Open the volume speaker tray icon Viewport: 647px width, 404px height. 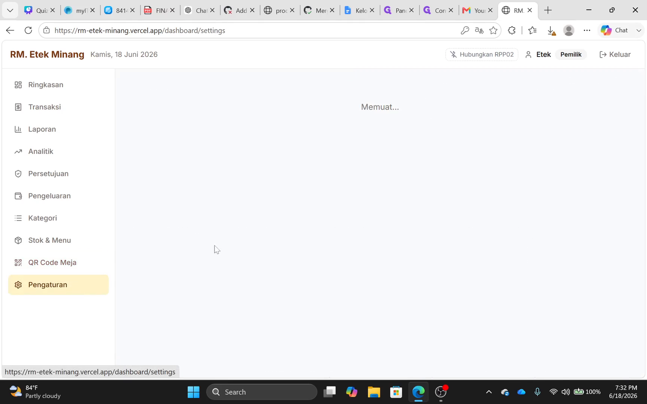click(565, 392)
